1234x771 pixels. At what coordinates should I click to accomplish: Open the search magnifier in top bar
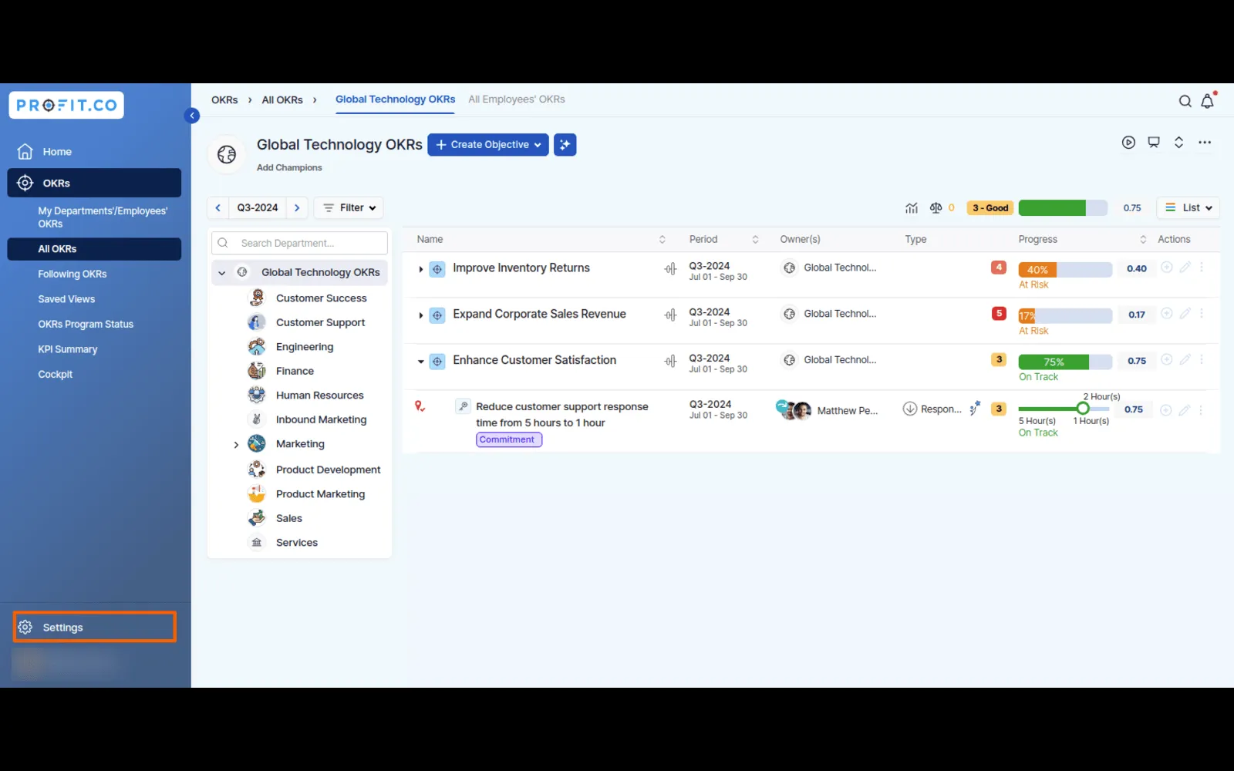(x=1185, y=101)
